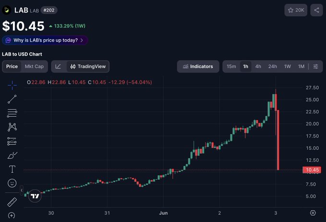Set chart interval to 24h
This screenshot has height=222, width=326.
[x=273, y=67]
